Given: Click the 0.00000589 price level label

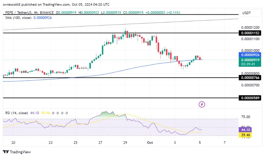Looking at the screenshot, I should tap(250, 98).
